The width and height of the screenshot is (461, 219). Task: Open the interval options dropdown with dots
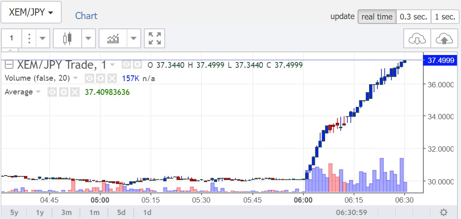pyautogui.click(x=29, y=38)
